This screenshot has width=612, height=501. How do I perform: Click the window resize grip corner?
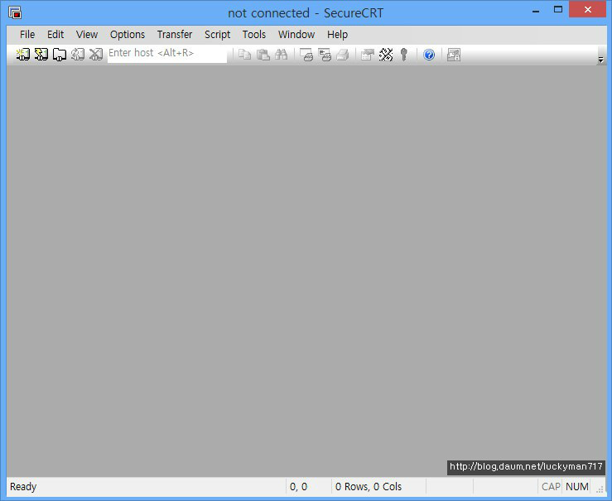tap(600, 489)
